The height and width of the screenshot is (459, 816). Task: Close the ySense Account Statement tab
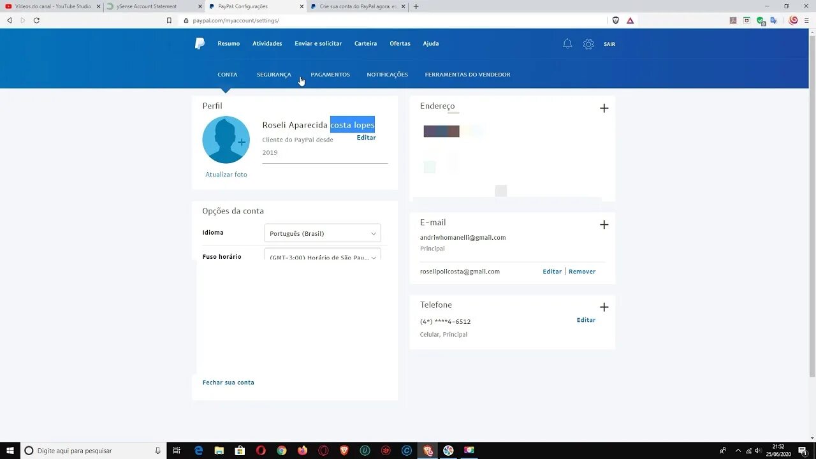(200, 6)
